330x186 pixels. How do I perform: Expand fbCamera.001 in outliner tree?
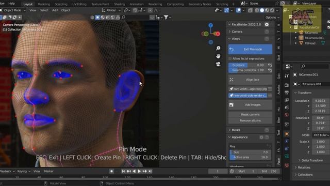(295, 38)
